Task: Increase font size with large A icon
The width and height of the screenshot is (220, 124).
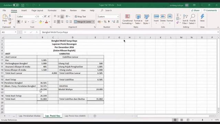Action: 45,17
